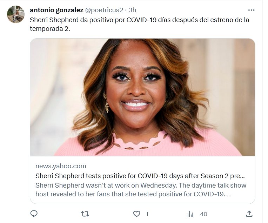Open the news.yahoo.com domain label
The image size is (268, 223).
(61, 166)
